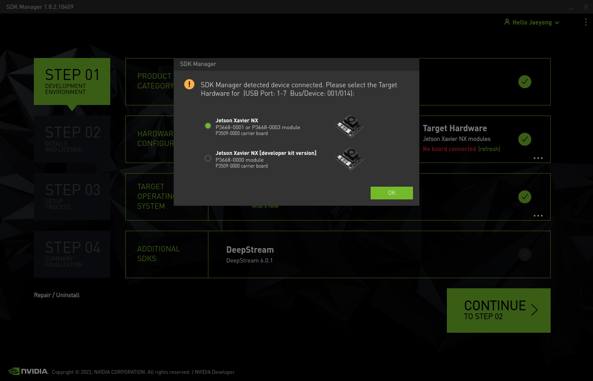The height and width of the screenshot is (381, 593).
Task: Click Jetson Xavier NX board image
Action: pos(350,126)
